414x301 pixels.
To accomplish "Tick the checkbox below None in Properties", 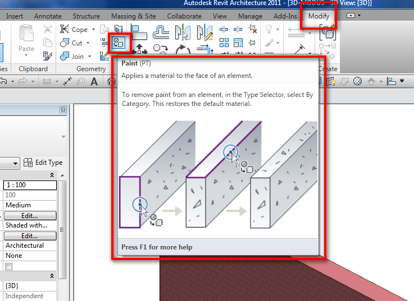I will tap(9, 266).
